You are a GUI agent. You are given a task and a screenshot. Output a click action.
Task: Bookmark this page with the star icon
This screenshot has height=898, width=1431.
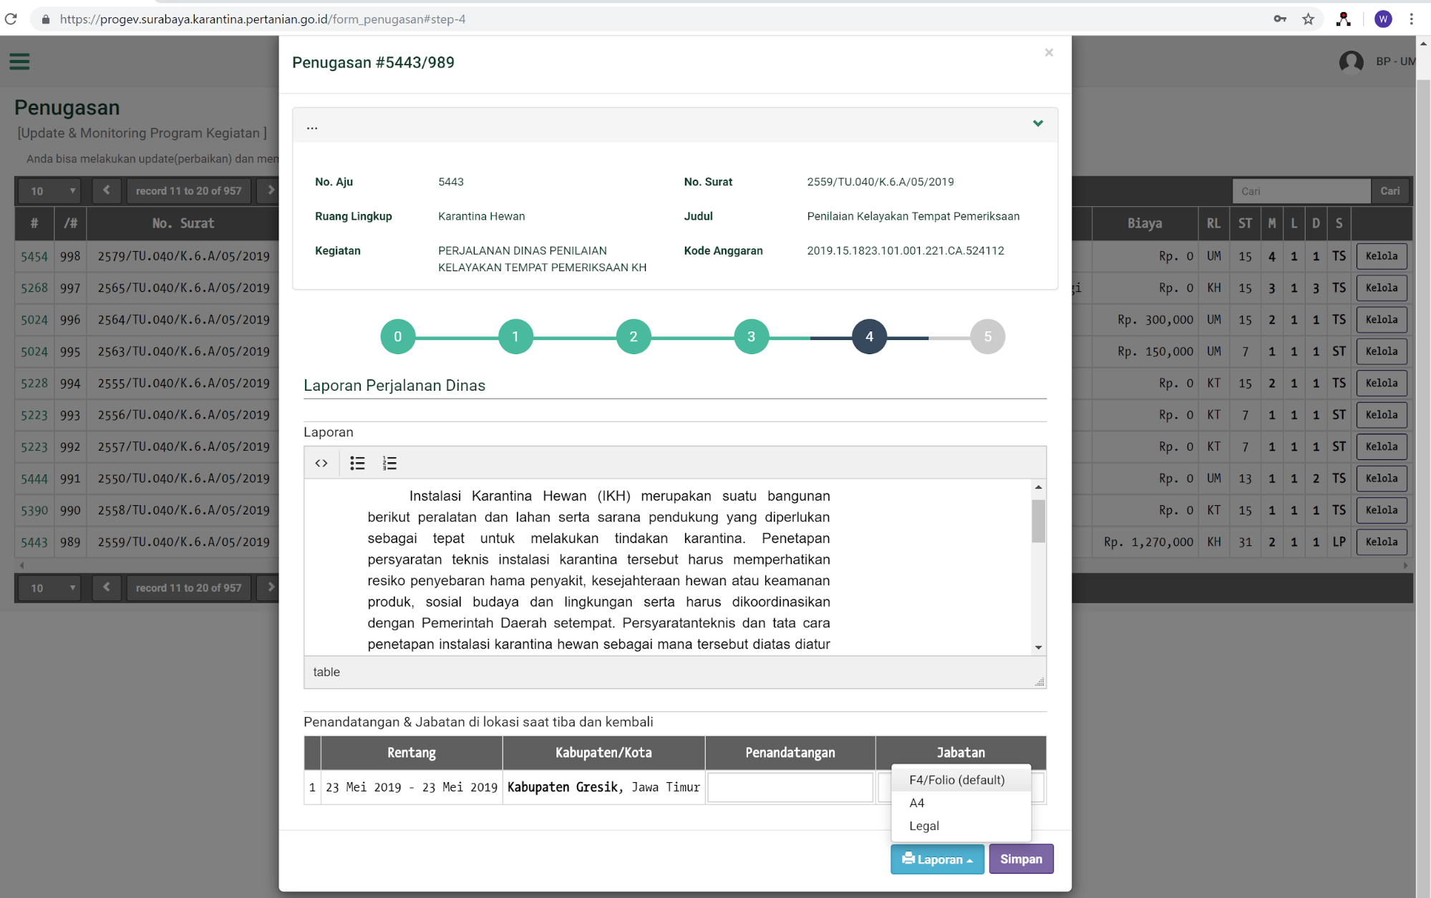click(1308, 19)
